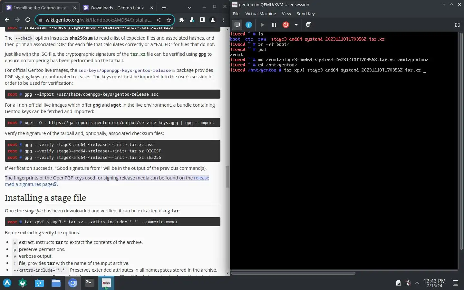The width and height of the screenshot is (464, 290).
Task: Close the Downloads – Gentoo Linux tab
Action: pos(152,8)
